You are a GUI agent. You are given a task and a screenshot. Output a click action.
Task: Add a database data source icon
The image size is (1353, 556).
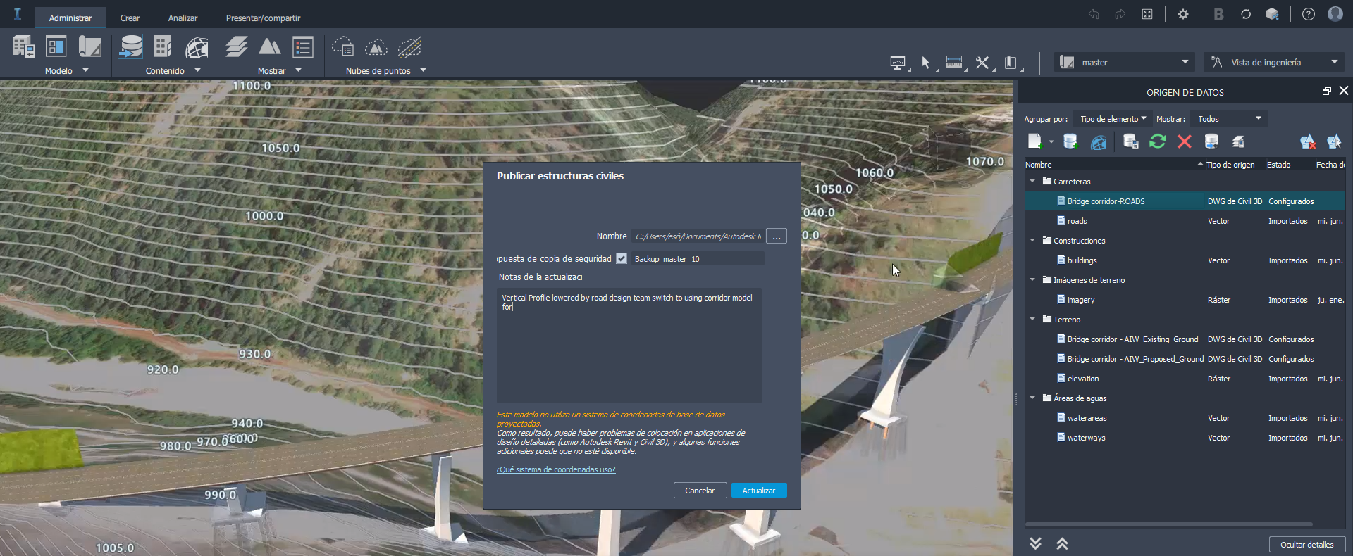point(1070,141)
